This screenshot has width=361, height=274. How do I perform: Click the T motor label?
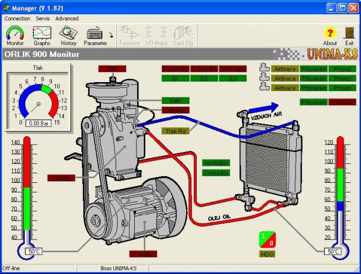tap(143, 254)
